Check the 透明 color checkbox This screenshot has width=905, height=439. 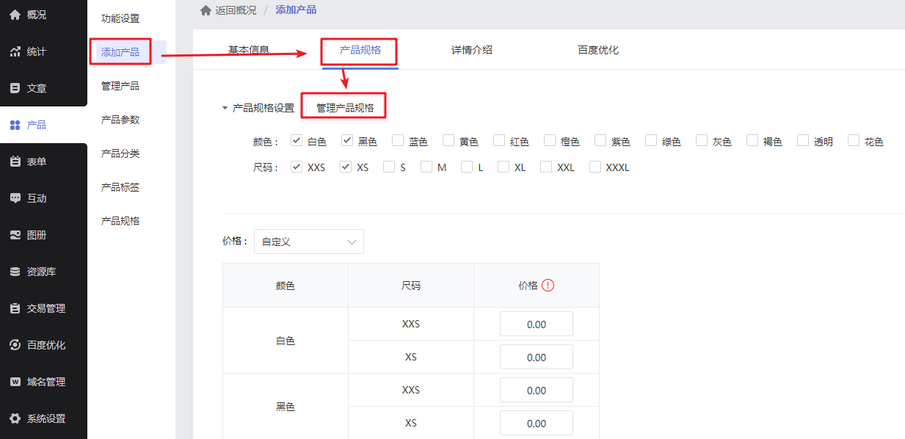click(x=803, y=140)
